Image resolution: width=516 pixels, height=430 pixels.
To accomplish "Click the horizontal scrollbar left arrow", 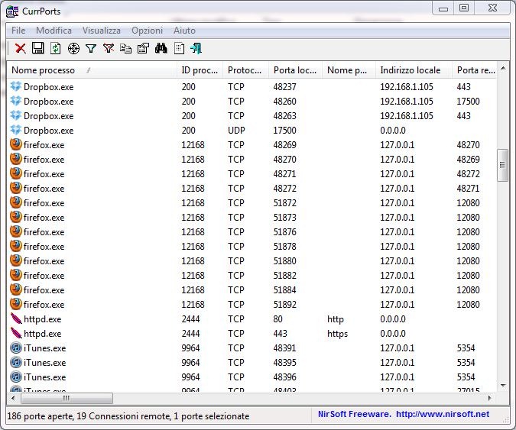I will 13,398.
